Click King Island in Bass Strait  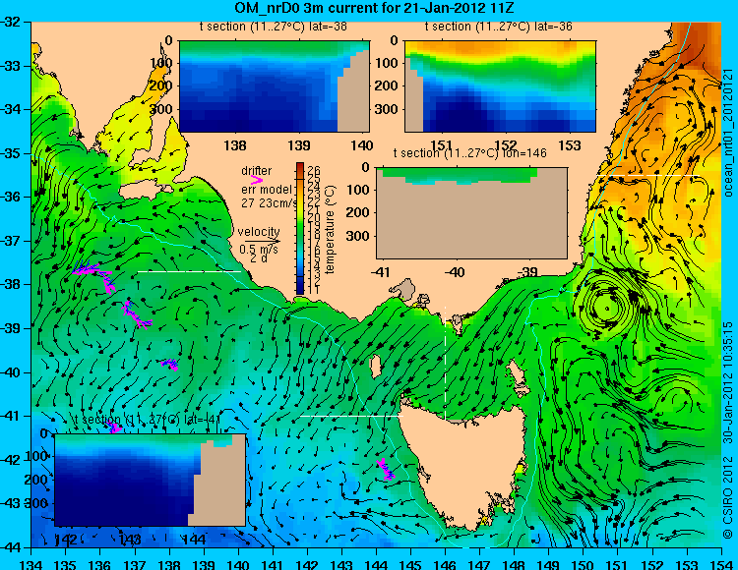click(375, 367)
